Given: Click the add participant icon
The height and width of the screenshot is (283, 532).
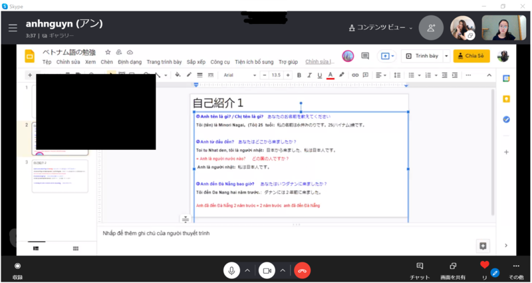Looking at the screenshot, I should point(431,28).
